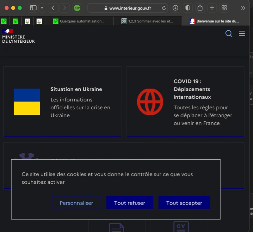This screenshot has height=232, width=253.
Task: Reload the page with the refresh icon
Action: click(x=164, y=8)
